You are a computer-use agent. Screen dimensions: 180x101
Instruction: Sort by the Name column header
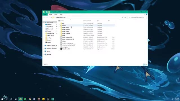pyautogui.click(x=62, y=21)
